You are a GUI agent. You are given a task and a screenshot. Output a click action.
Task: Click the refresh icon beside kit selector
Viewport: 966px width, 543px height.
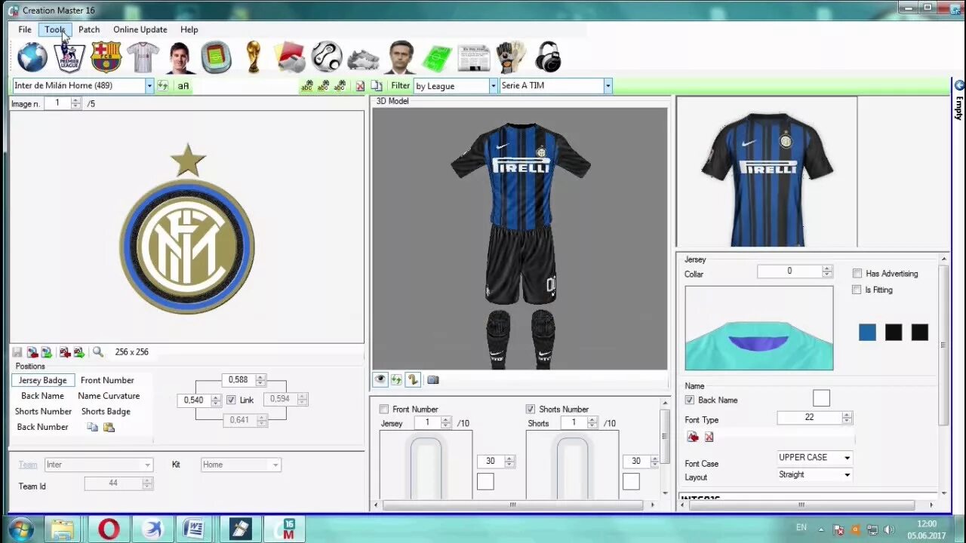click(162, 86)
